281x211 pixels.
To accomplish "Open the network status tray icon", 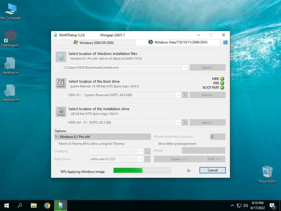I will [239, 206].
